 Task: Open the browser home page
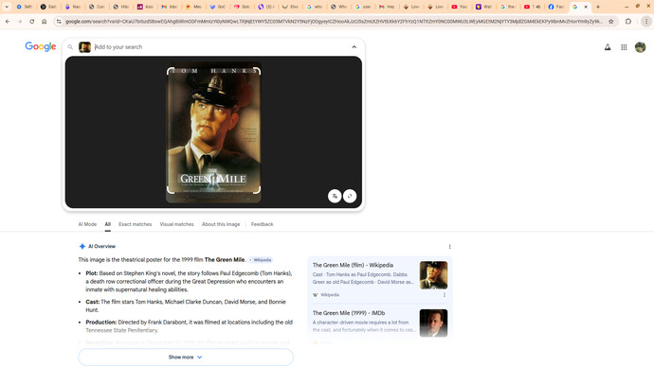pyautogui.click(x=45, y=21)
